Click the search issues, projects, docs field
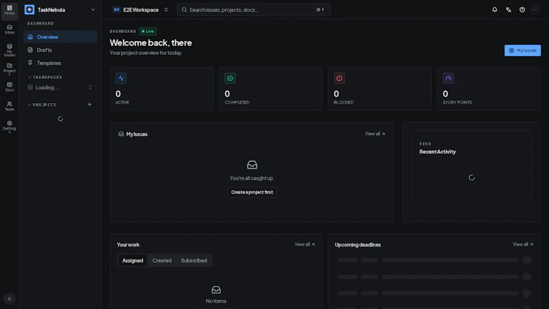This screenshot has width=549, height=309. click(x=254, y=10)
